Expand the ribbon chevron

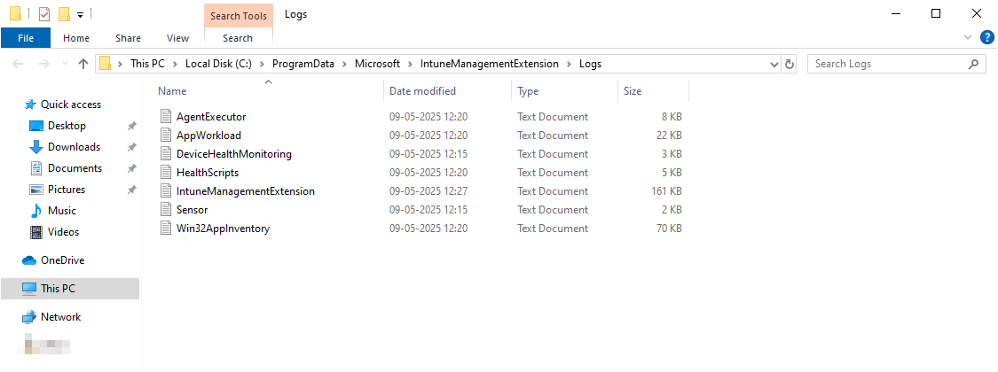[968, 37]
